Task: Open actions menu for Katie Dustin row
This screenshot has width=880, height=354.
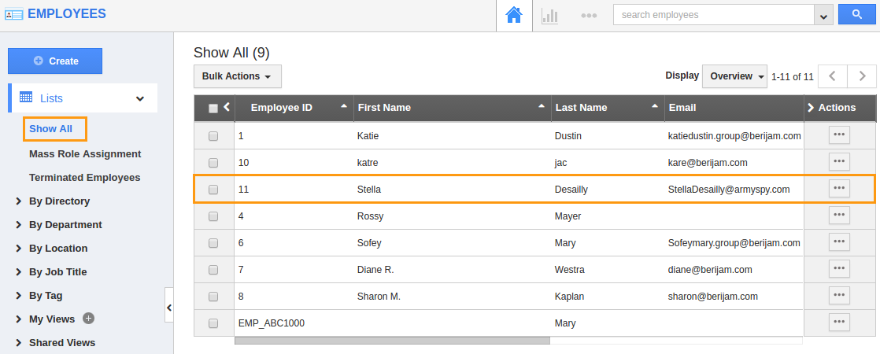Action: click(x=840, y=135)
